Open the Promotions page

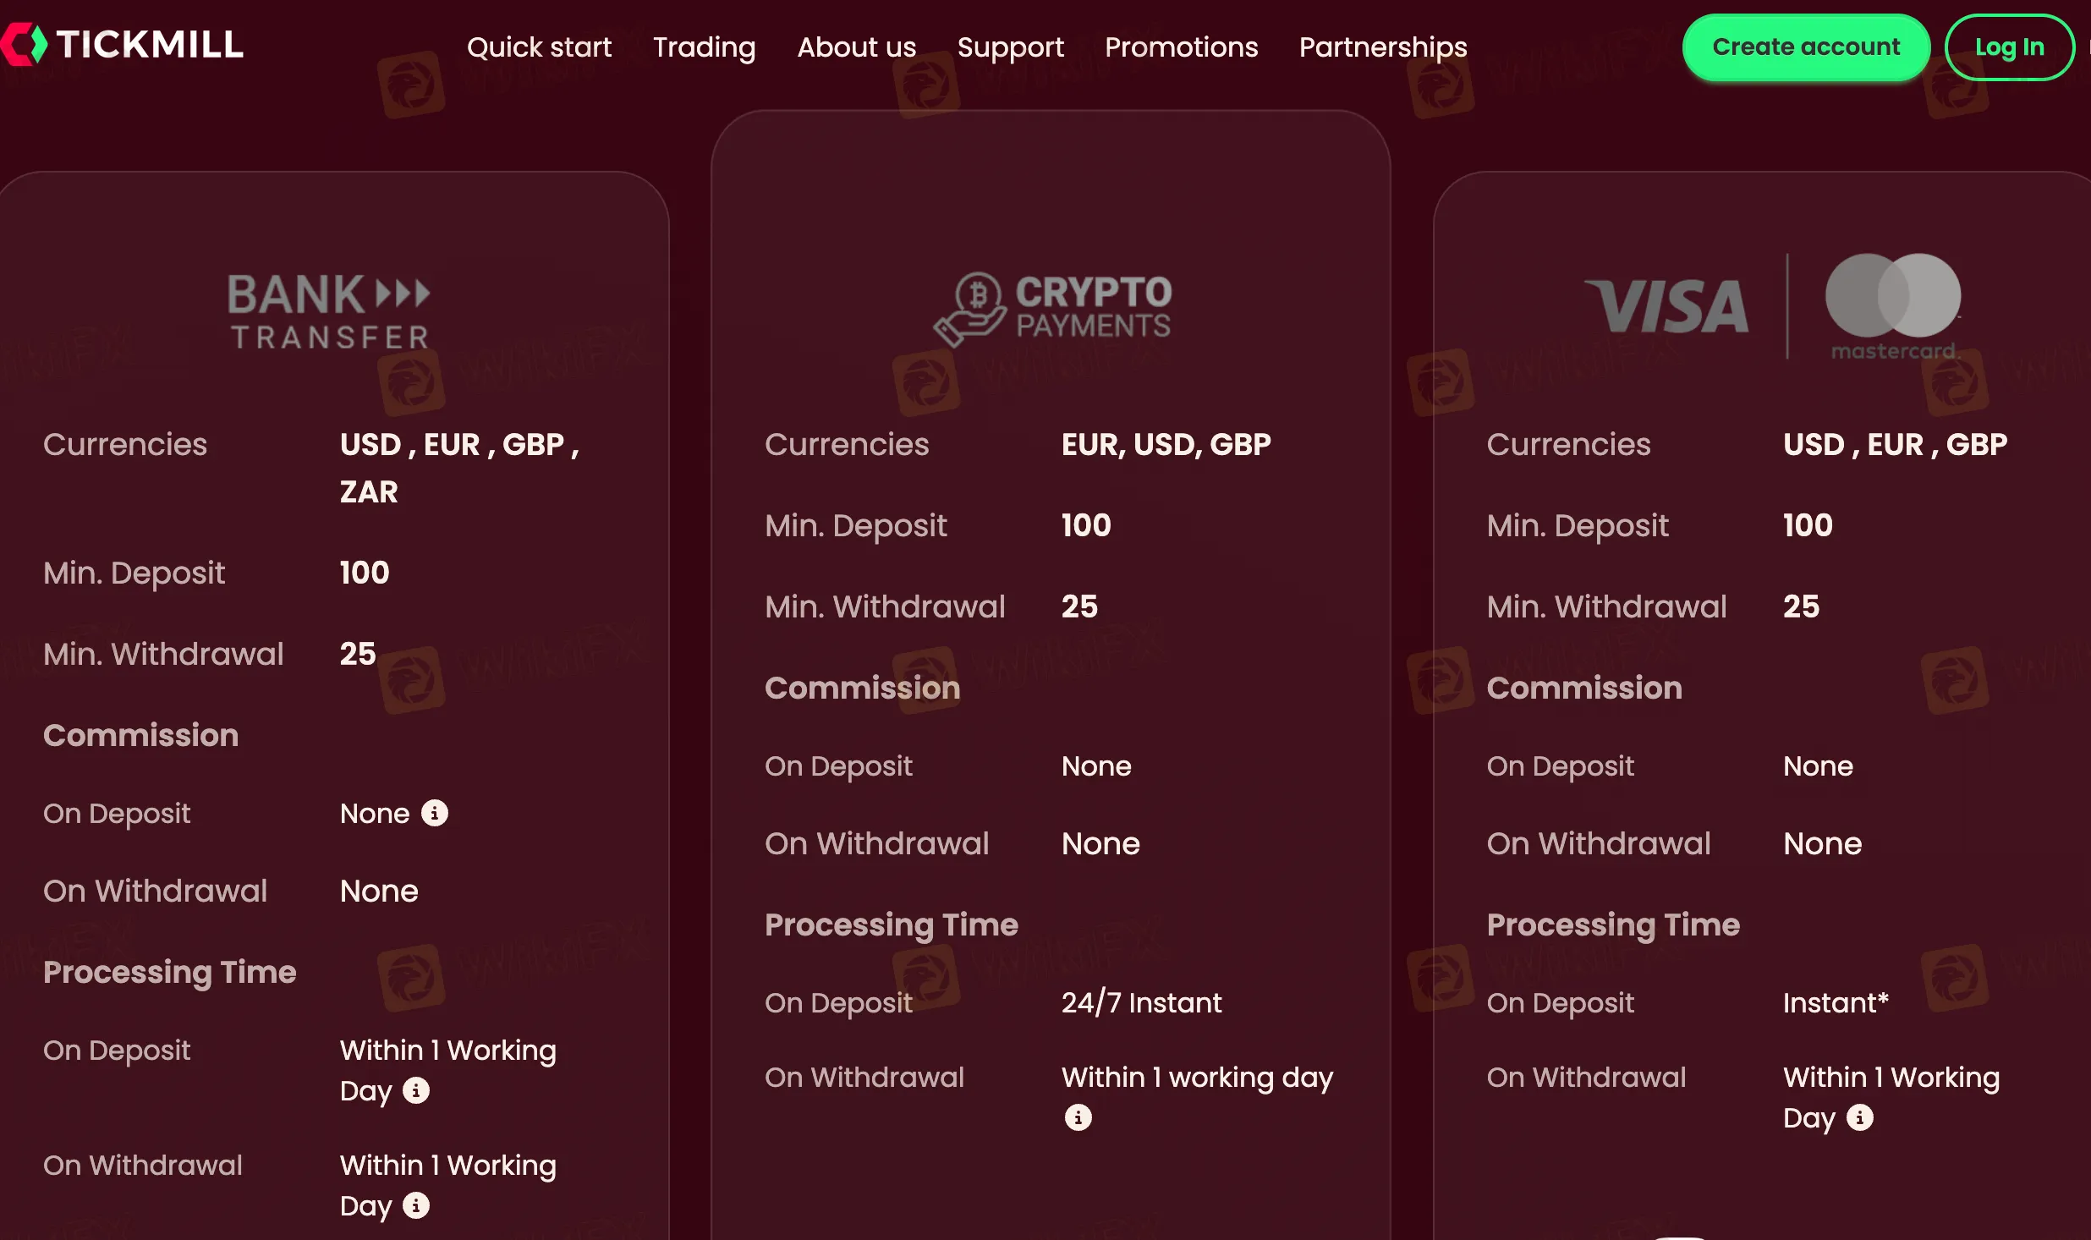[x=1181, y=47]
